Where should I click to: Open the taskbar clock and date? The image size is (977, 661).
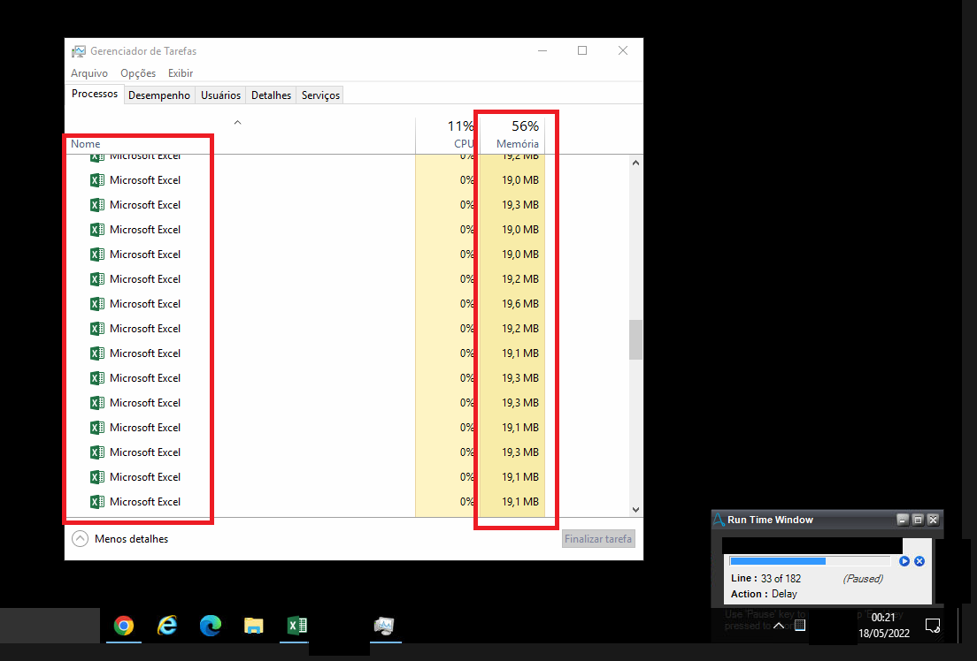coord(883,626)
